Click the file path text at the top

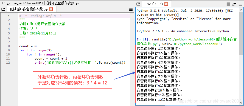click(x=41, y=3)
